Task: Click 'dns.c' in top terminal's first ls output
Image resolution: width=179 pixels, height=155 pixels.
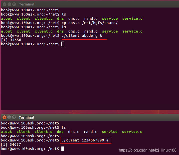Action: tap(74, 19)
